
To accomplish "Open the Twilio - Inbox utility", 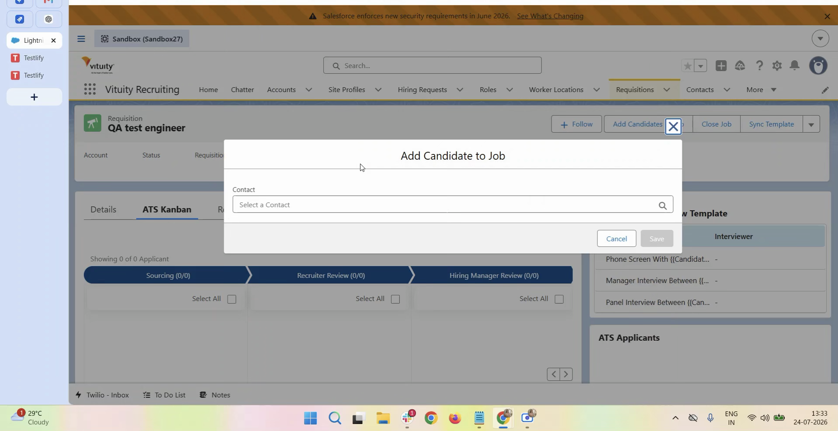I will [102, 395].
